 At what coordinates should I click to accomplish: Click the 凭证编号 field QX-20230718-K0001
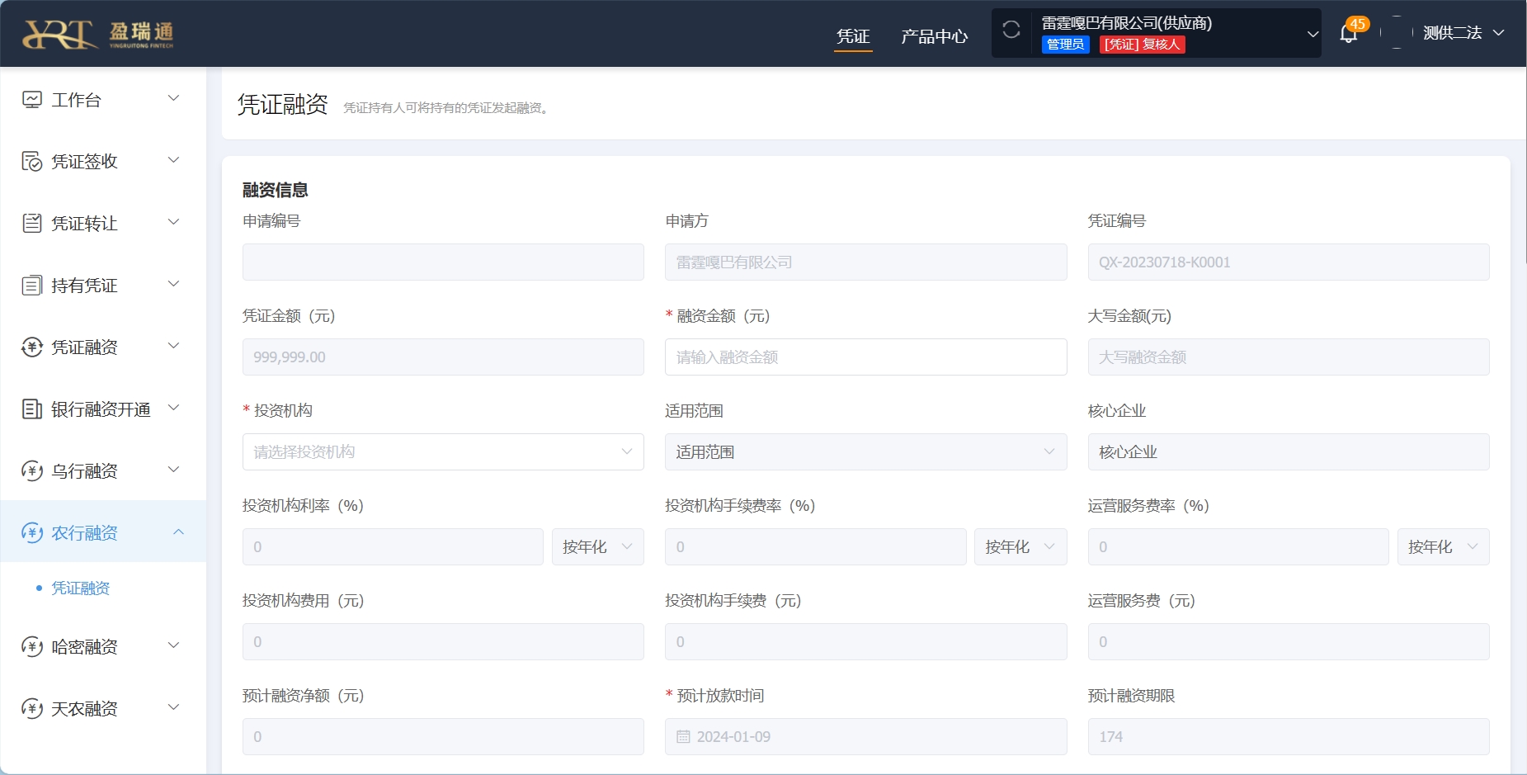tap(1289, 262)
